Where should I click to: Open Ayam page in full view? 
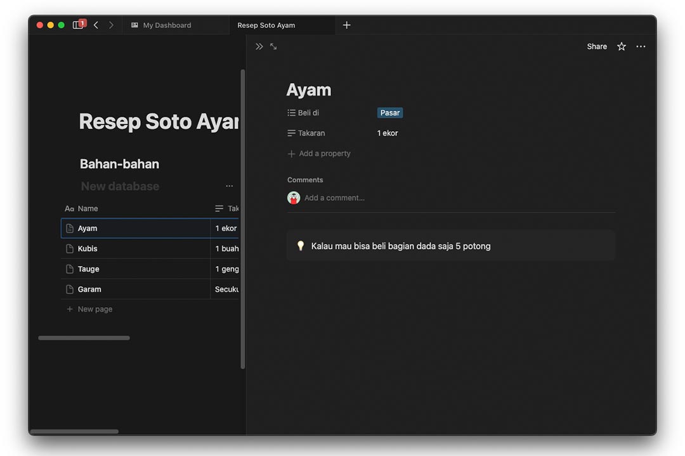click(x=273, y=46)
